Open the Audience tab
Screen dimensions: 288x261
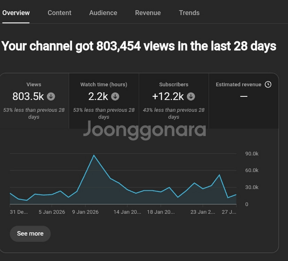[103, 13]
